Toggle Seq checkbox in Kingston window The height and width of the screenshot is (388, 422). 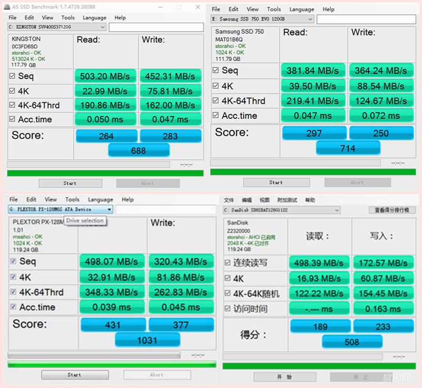[12, 76]
